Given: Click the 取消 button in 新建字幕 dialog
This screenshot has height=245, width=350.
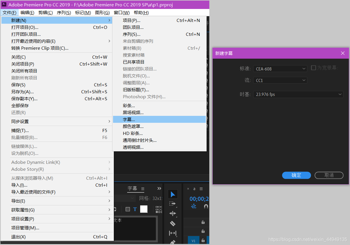Looking at the screenshot, I should 329,175.
